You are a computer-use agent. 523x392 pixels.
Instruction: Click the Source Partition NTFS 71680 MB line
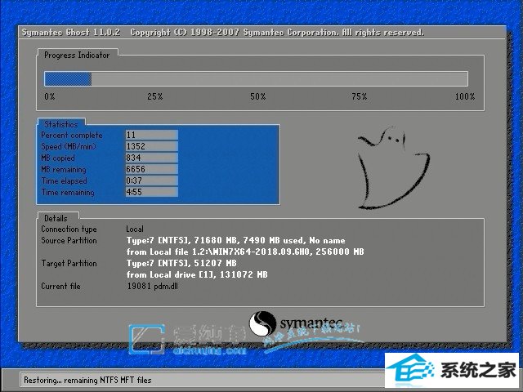(236, 240)
